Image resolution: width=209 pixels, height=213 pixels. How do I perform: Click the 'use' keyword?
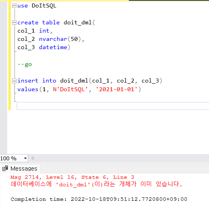(x=22, y=6)
